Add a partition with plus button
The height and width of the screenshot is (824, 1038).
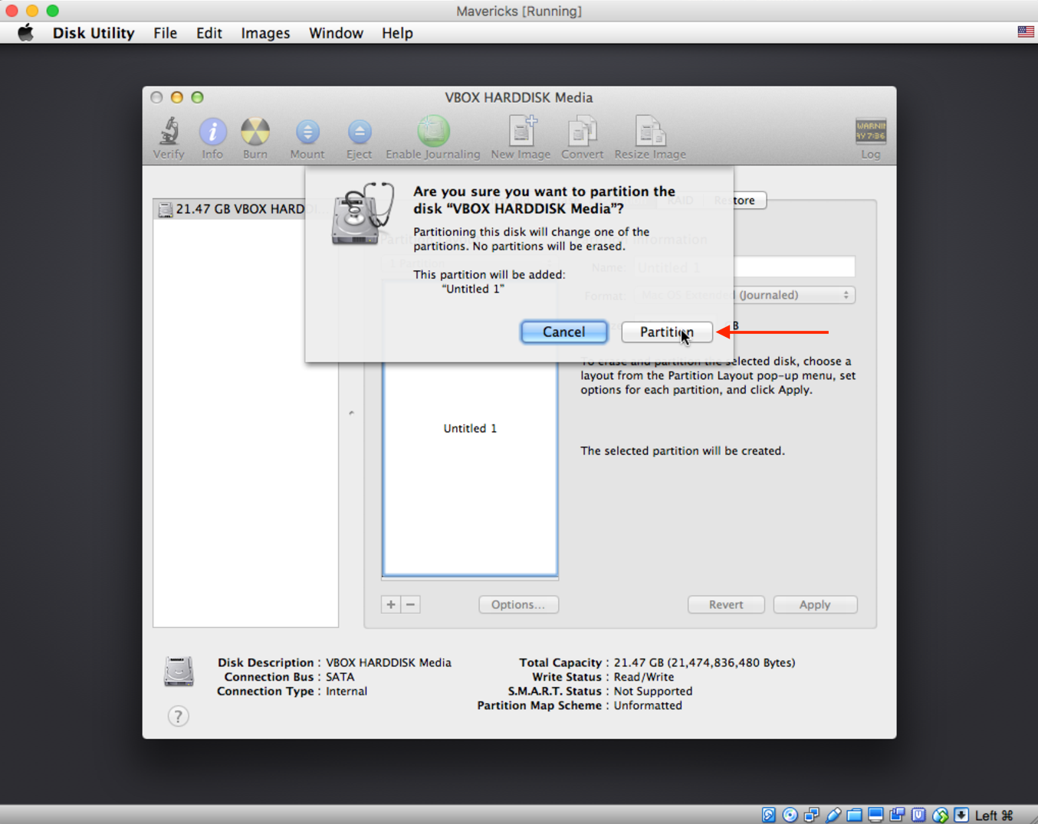pyautogui.click(x=391, y=604)
